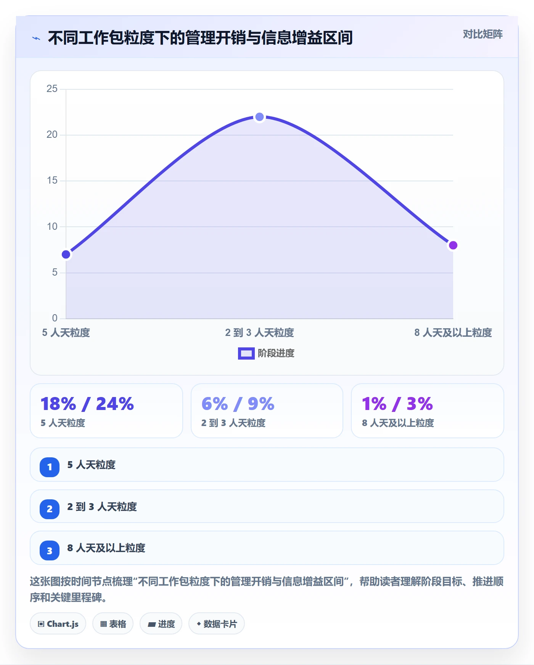Click the 1% / 3% stat card
Viewport: 534px width, 665px height.
pyautogui.click(x=428, y=411)
